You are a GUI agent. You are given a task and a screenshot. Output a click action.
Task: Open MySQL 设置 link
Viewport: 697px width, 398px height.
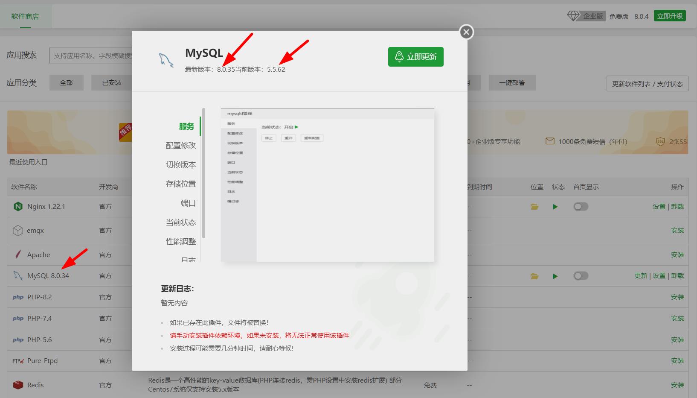coord(659,276)
